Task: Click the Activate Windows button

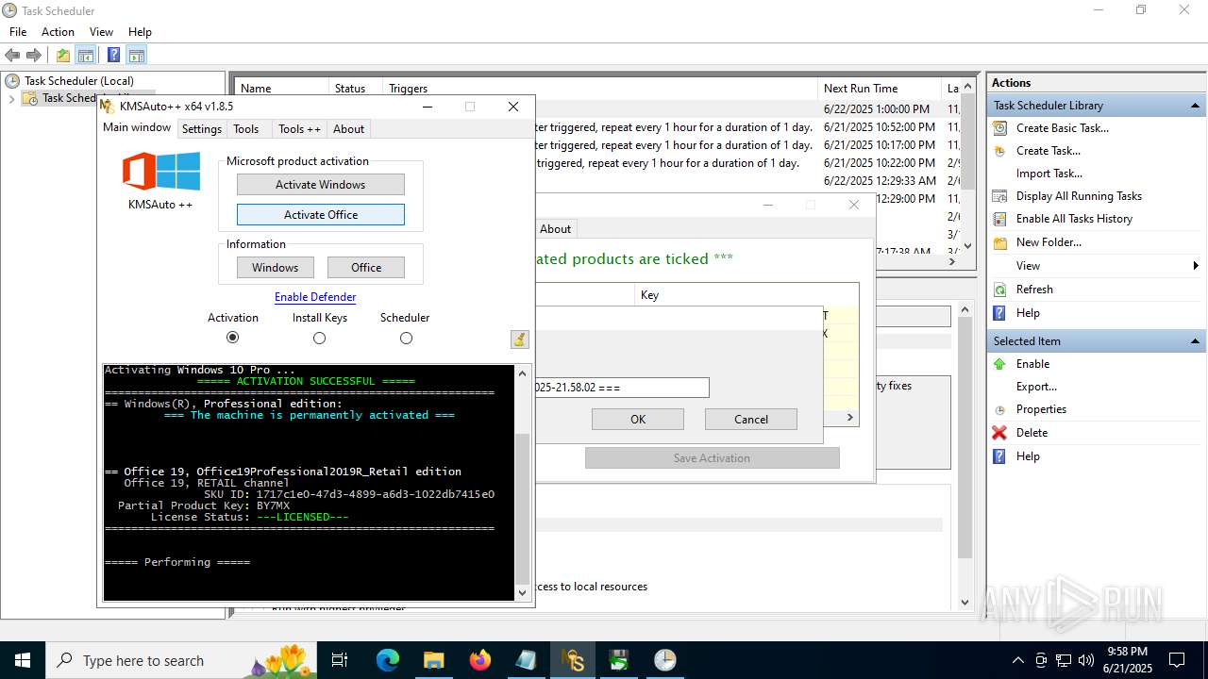Action: (321, 185)
